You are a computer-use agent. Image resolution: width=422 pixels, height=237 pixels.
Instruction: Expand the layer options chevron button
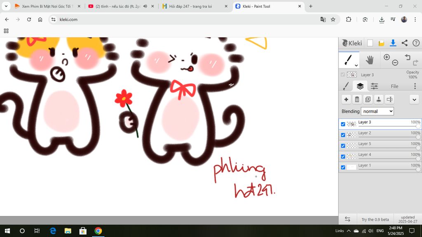point(414,99)
